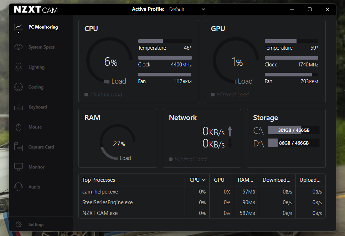Expand the Active Profile dropdown arrow
Image resolution: width=345 pixels, height=236 pixels.
pos(204,9)
